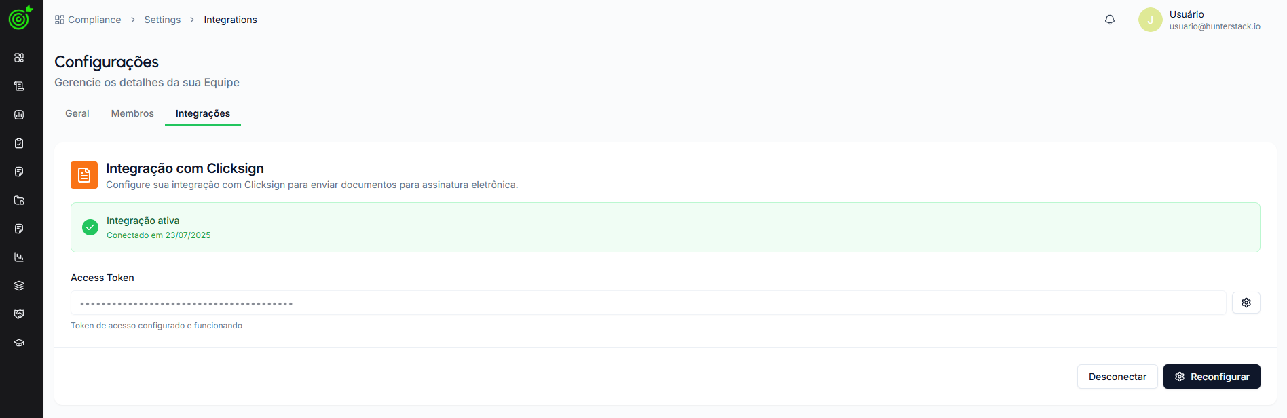The image size is (1287, 418).
Task: Click 'Token de acesso configurado e funcionando' text
Action: click(x=156, y=326)
